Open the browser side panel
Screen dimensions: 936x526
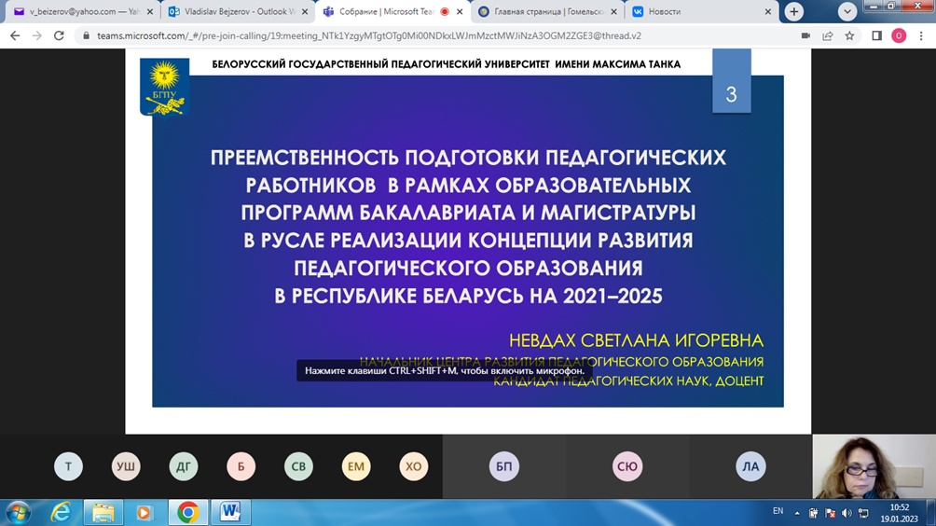pyautogui.click(x=876, y=35)
